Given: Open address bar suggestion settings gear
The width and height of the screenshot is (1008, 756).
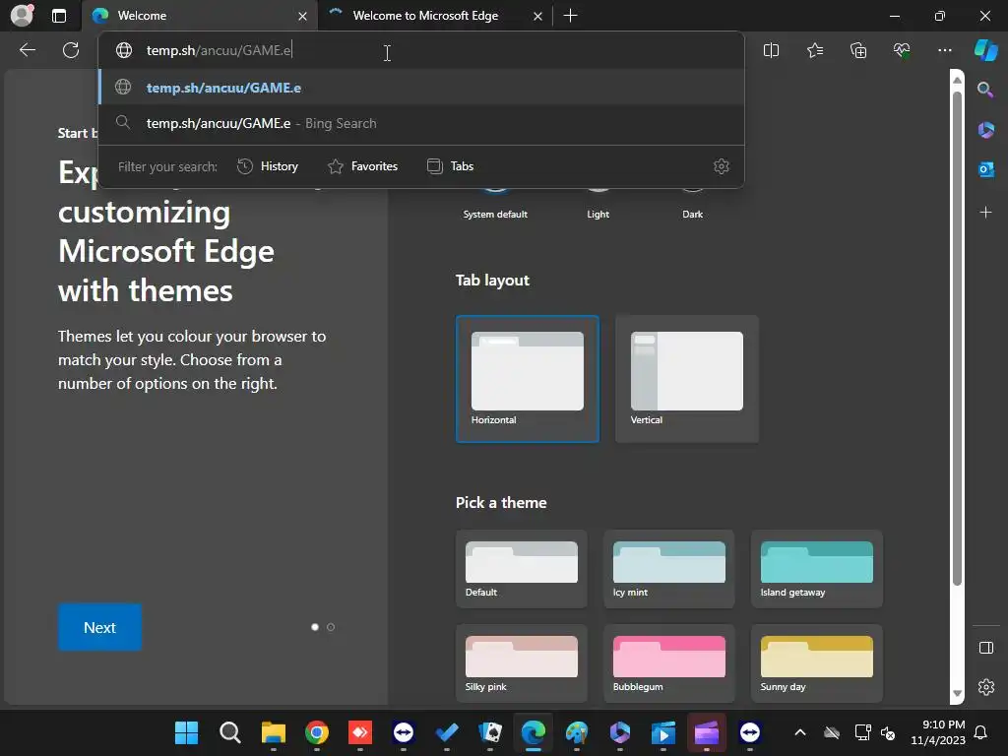Looking at the screenshot, I should (x=722, y=166).
